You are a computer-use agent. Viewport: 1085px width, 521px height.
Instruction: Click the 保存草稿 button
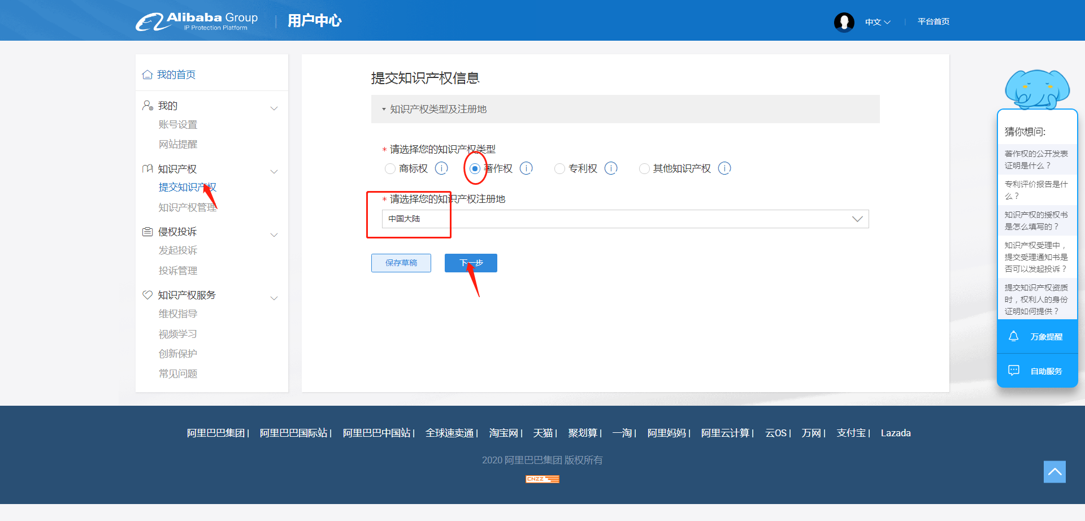(x=401, y=263)
